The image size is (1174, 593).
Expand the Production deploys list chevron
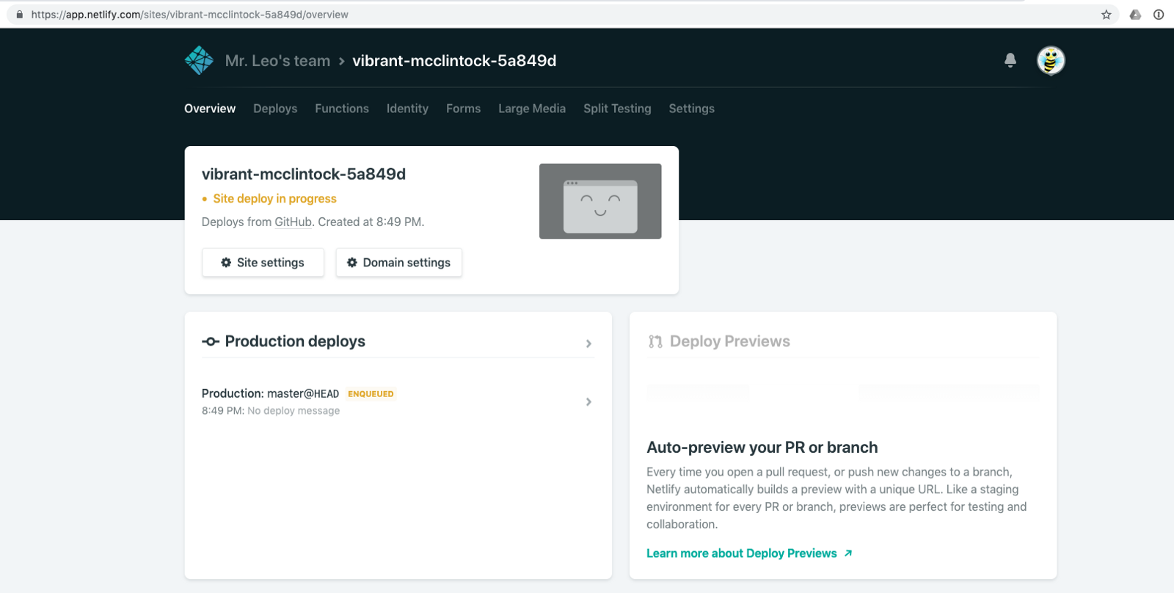pyautogui.click(x=588, y=343)
